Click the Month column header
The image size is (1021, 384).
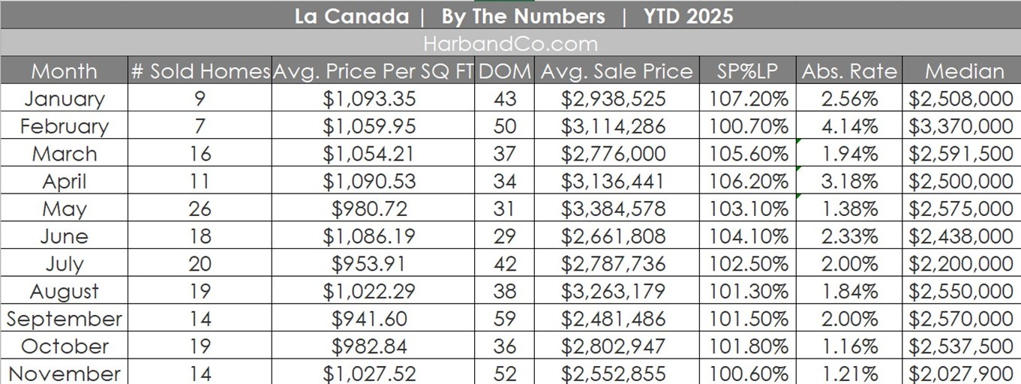(64, 71)
